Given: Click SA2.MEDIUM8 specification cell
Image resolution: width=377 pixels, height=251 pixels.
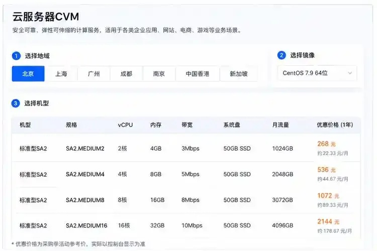Looking at the screenshot, I should (85, 200).
